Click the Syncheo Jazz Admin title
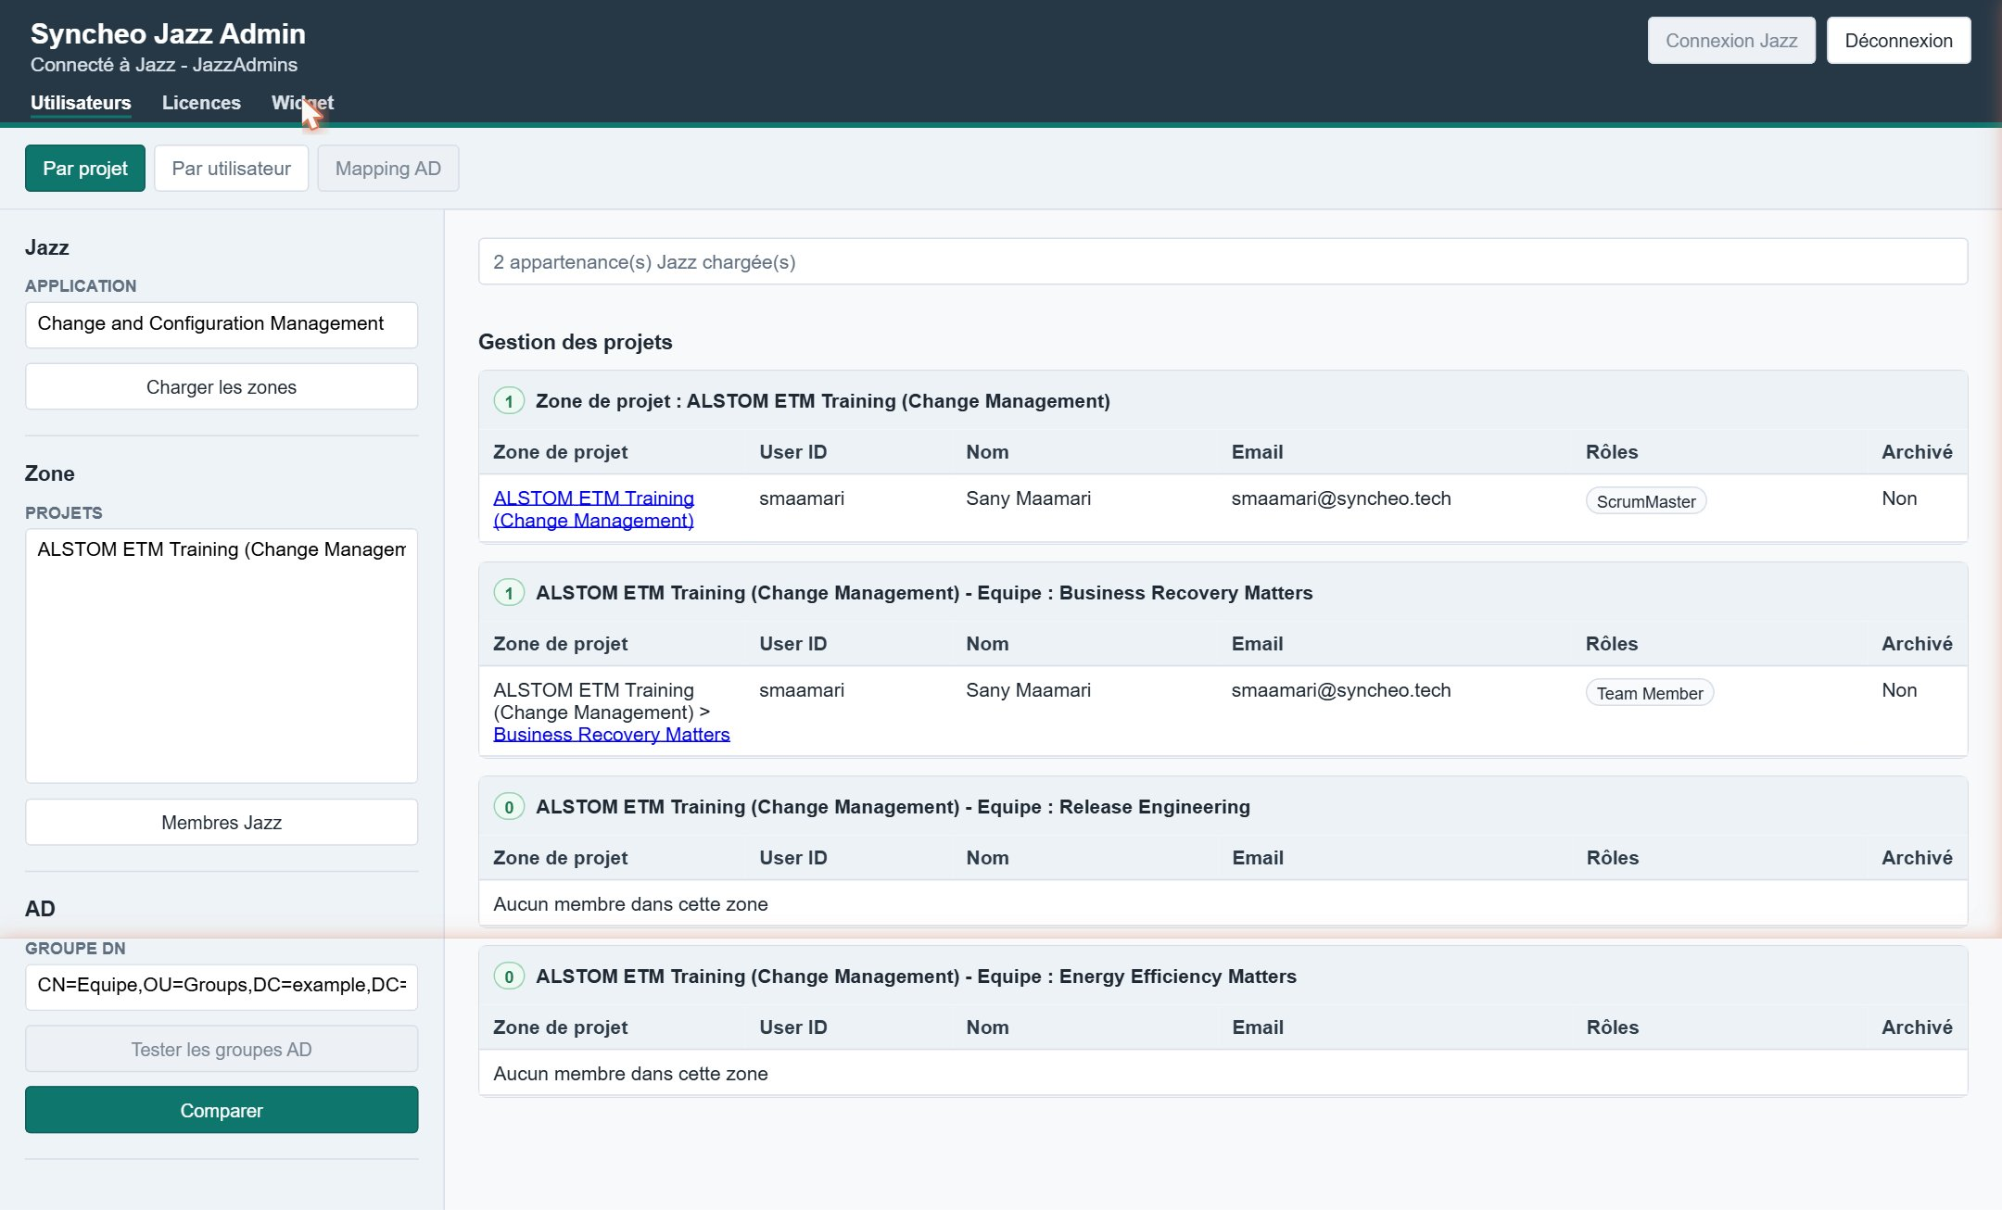This screenshot has width=2002, height=1210. (168, 33)
